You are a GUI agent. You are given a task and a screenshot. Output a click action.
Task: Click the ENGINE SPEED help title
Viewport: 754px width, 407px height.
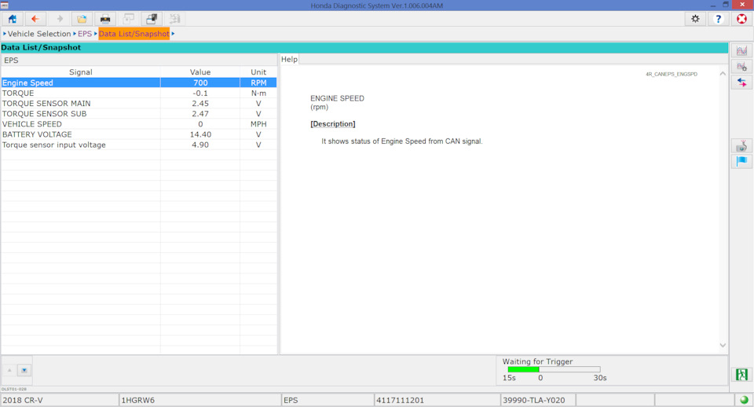coord(337,98)
